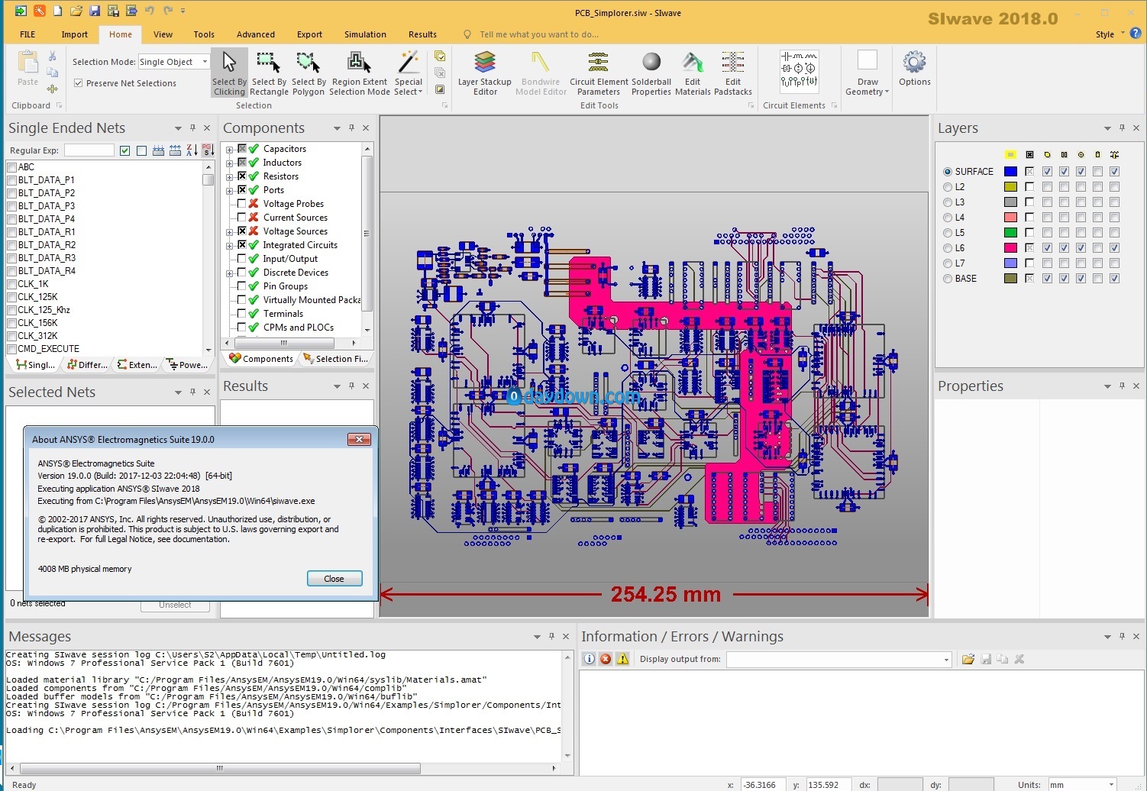Open the Units mm dropdown
This screenshot has width=1147, height=791.
tap(1111, 784)
